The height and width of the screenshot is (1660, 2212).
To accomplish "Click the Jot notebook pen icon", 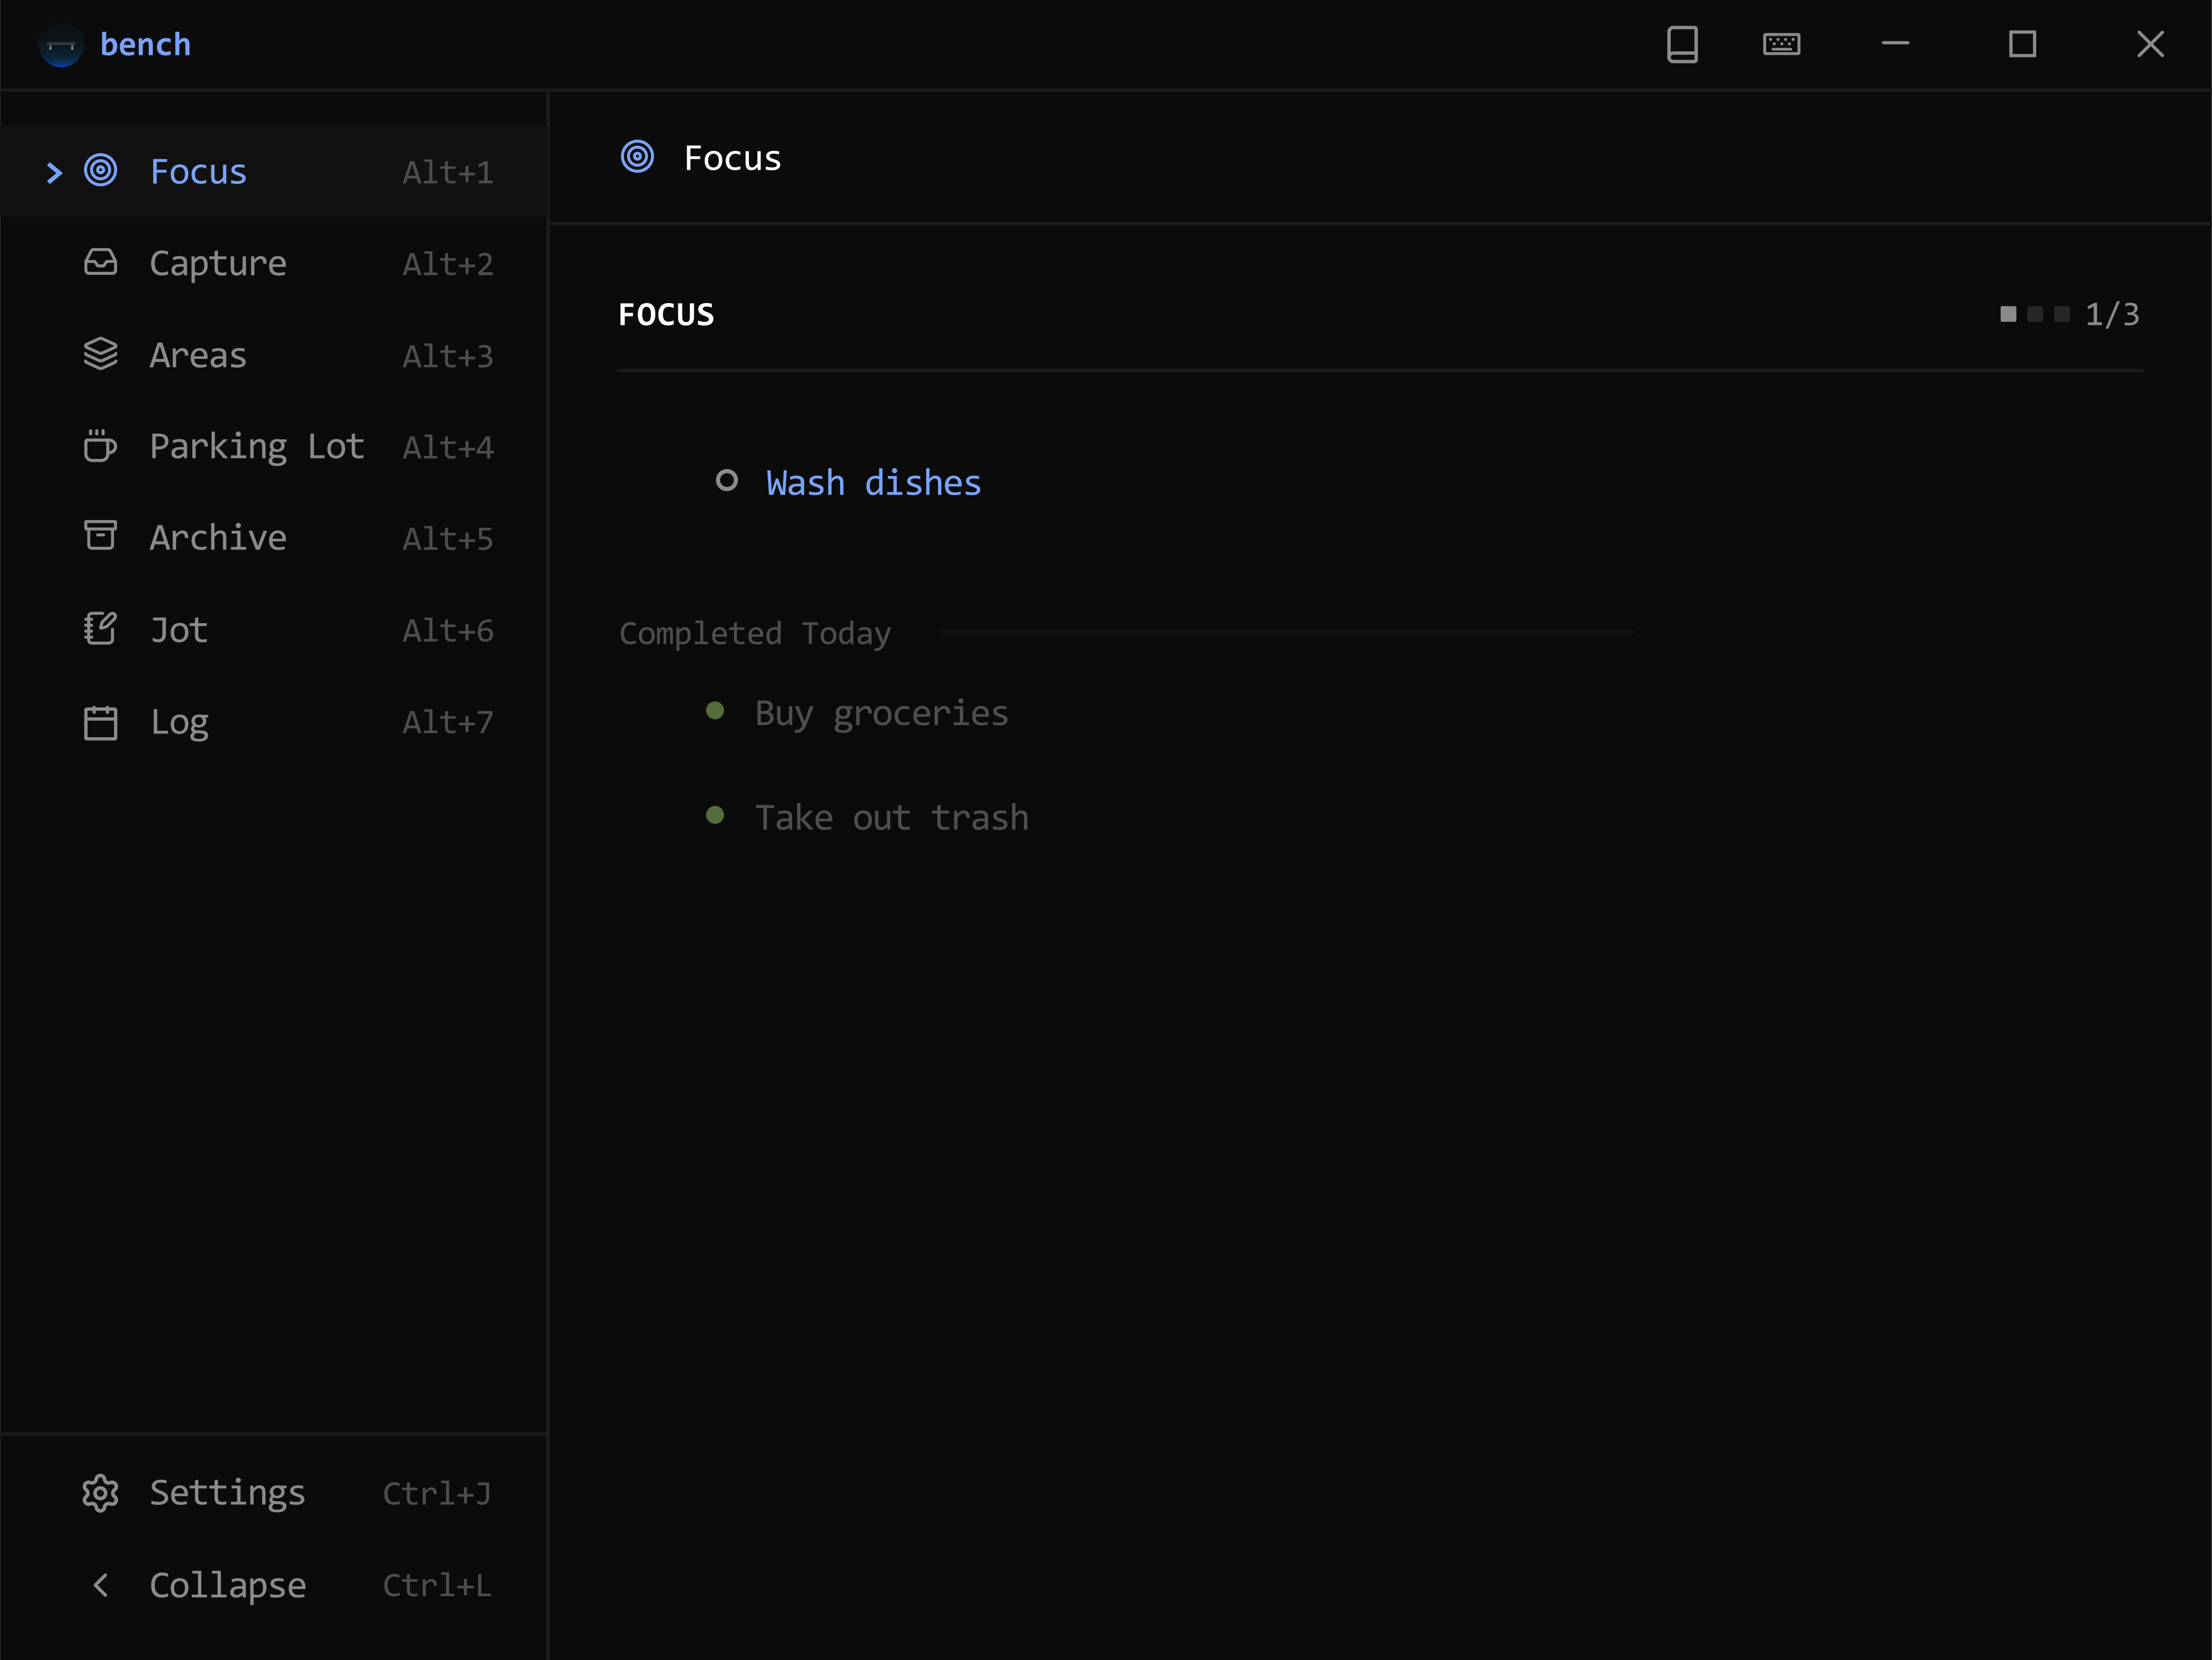I will 101,629.
